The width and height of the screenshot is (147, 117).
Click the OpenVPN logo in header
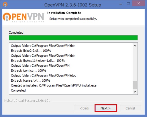coord(23,18)
